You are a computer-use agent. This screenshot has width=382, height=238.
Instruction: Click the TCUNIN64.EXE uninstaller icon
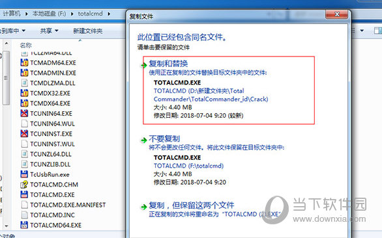[x=24, y=113]
